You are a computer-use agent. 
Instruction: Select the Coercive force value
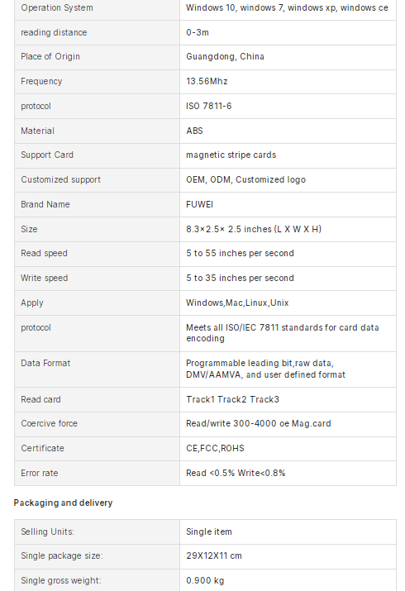coord(259,424)
